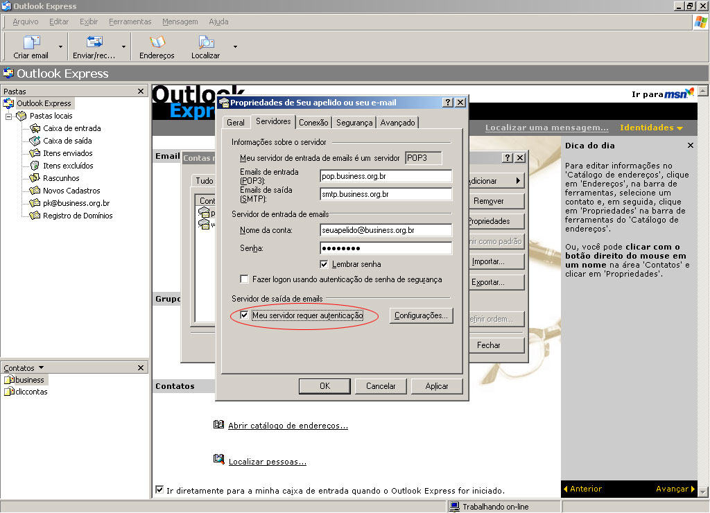
Task: Open the Contatos dropdown menu
Action: point(41,367)
